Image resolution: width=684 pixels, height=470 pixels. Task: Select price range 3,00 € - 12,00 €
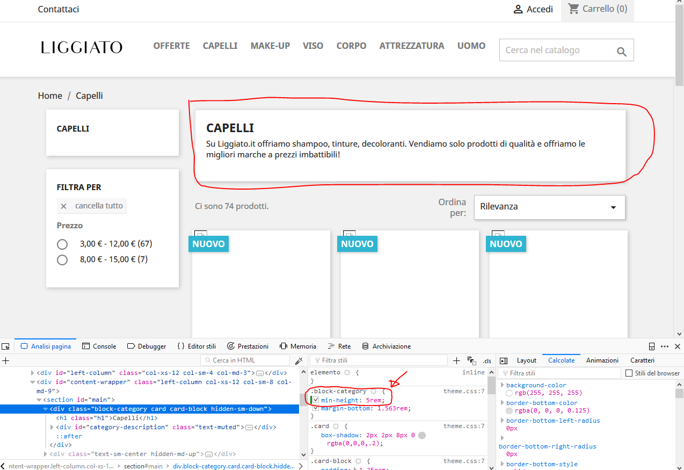tap(62, 244)
